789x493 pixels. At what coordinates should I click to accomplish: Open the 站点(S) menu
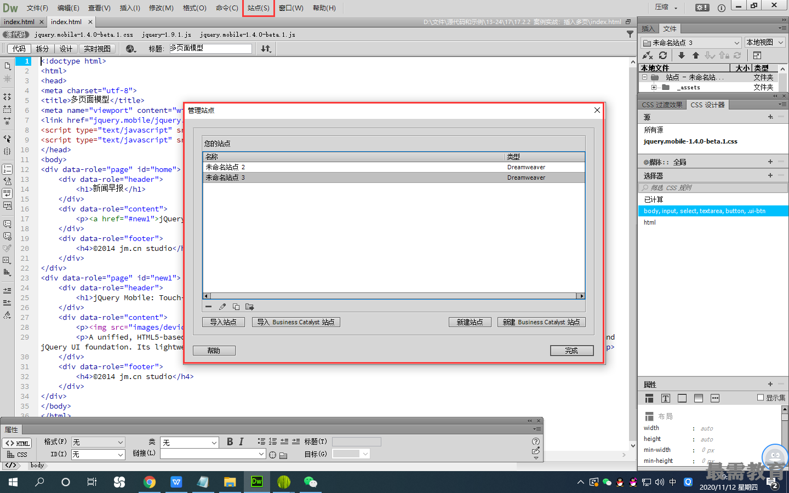tap(259, 8)
